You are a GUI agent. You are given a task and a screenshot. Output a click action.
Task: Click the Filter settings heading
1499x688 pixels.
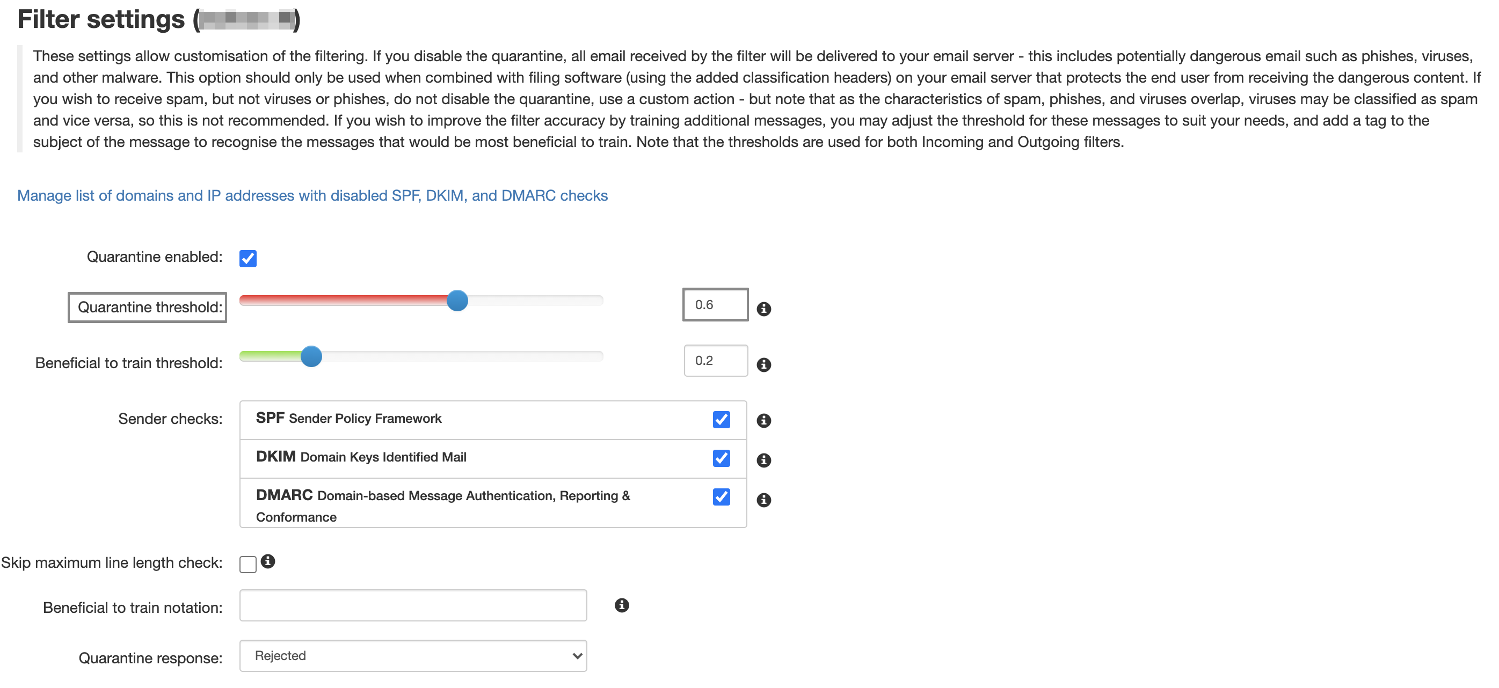coord(158,19)
